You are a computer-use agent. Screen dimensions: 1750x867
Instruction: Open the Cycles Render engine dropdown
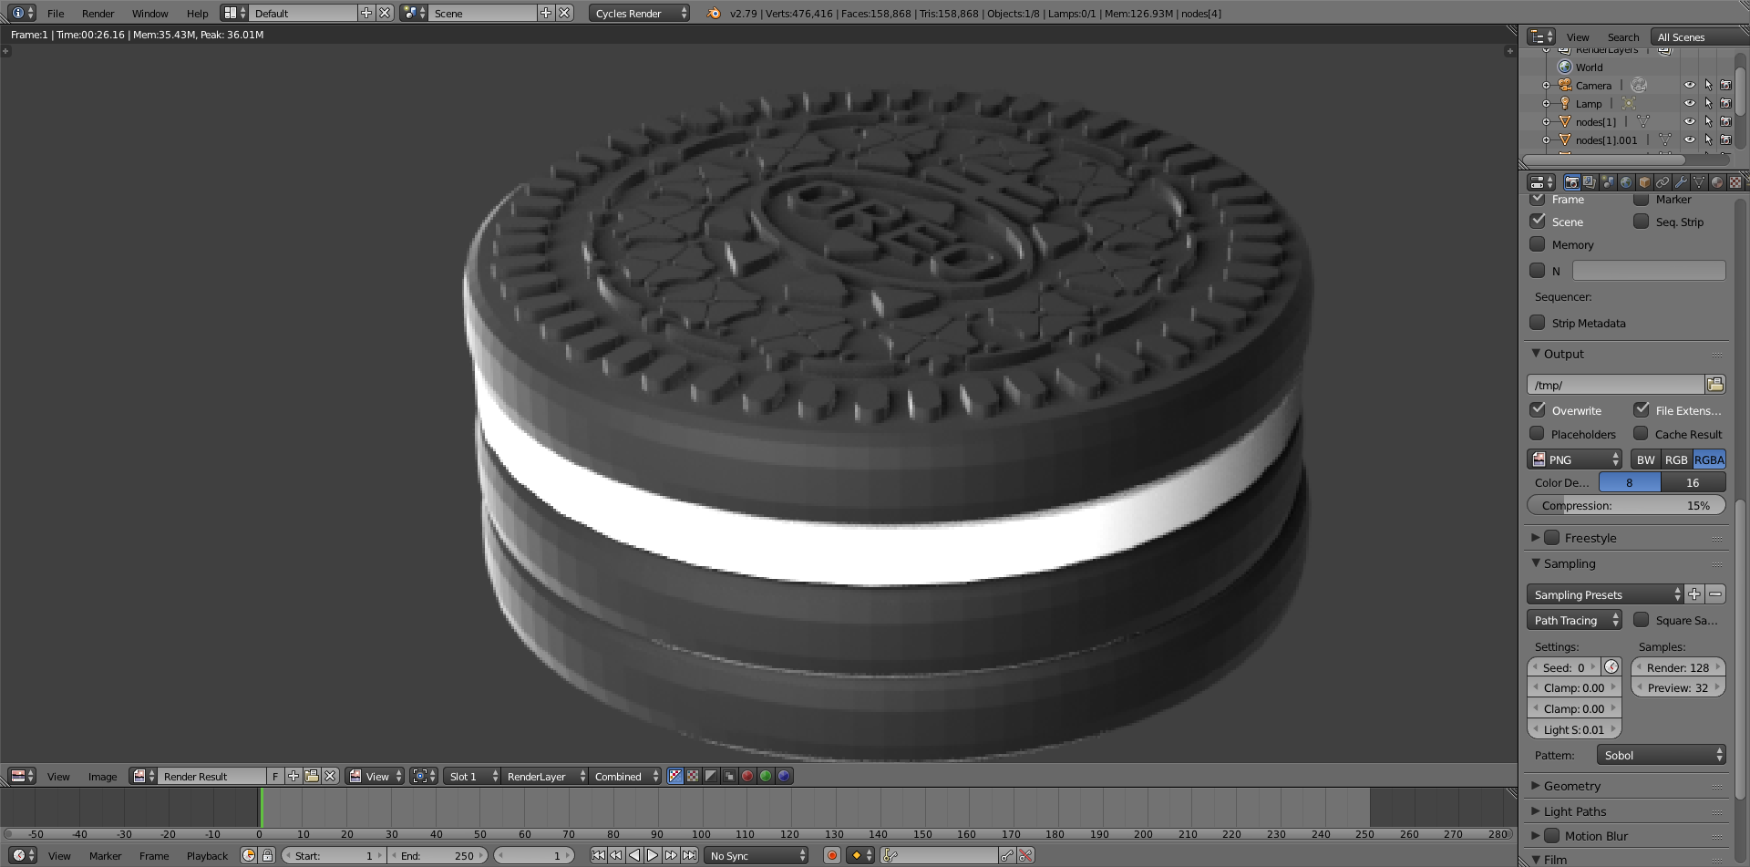(x=639, y=13)
